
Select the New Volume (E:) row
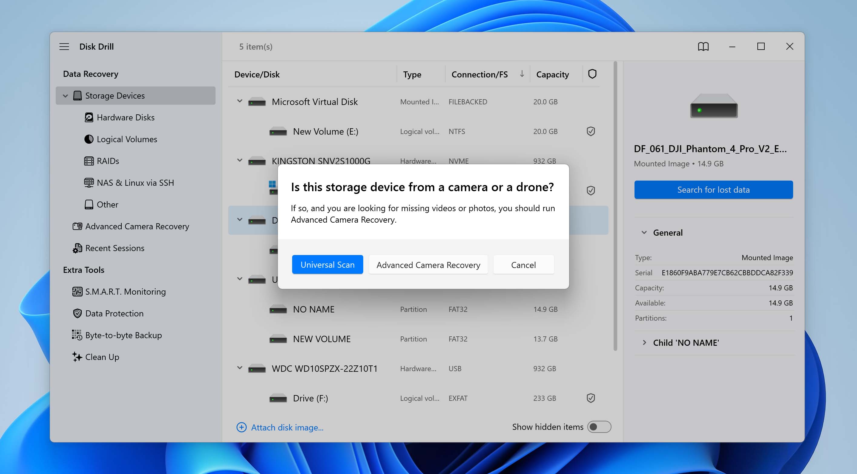[x=418, y=131]
